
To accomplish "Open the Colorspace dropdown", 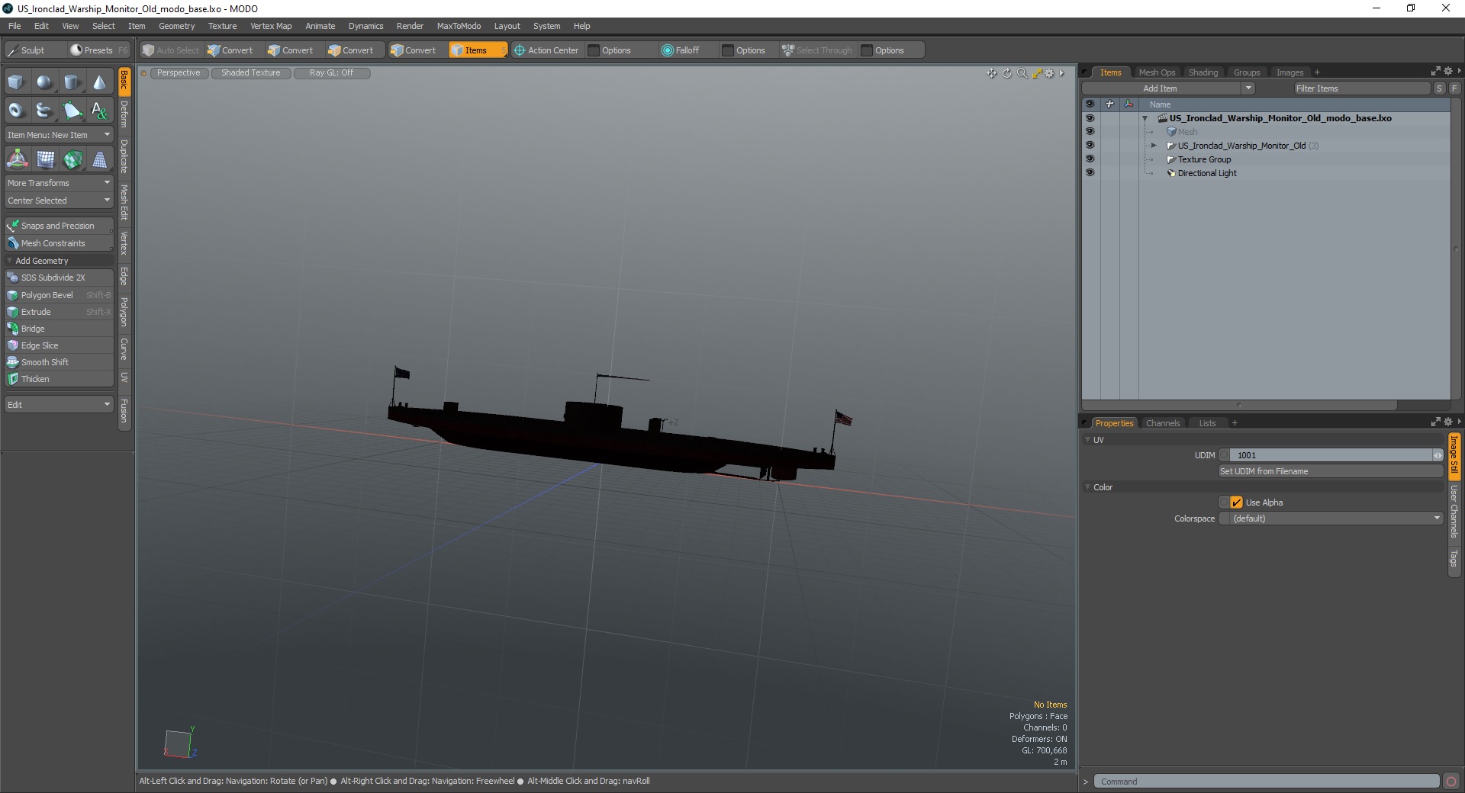I will tap(1331, 518).
